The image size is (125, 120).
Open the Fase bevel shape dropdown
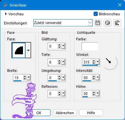click(28, 50)
